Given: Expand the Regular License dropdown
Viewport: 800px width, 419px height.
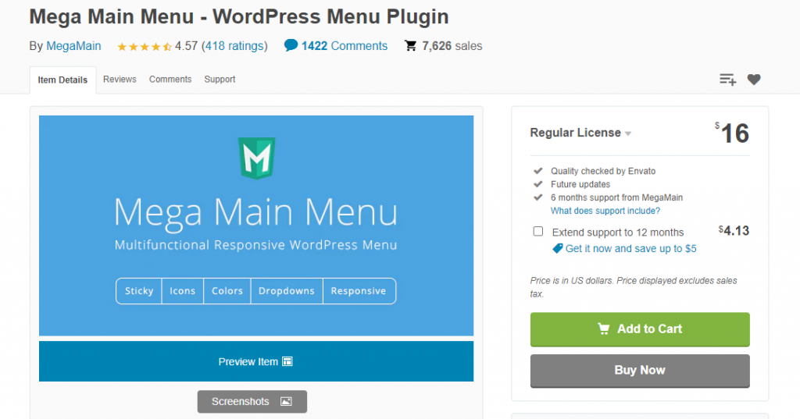Looking at the screenshot, I should pos(580,133).
